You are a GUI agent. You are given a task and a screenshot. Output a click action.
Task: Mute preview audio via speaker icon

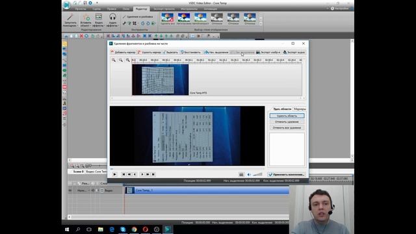pos(249,174)
